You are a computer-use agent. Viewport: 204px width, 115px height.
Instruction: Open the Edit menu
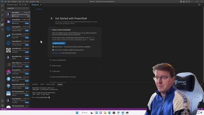click(9, 2)
